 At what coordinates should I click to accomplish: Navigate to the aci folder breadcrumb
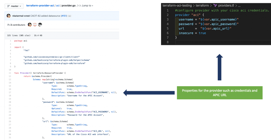[58, 6]
